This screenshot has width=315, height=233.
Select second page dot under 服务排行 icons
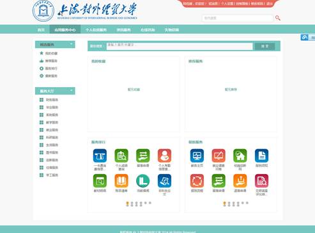tap(132, 204)
